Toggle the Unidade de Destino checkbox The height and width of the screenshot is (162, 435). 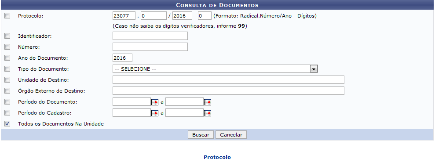tap(7, 80)
